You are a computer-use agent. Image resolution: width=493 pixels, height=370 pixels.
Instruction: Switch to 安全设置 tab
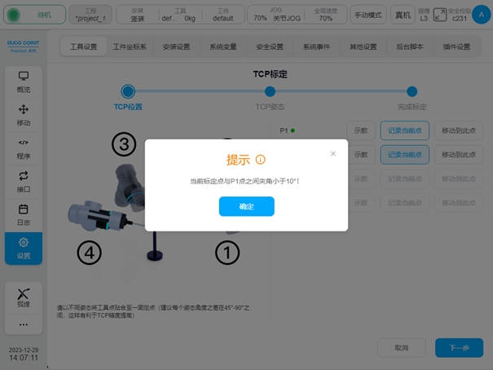point(269,47)
